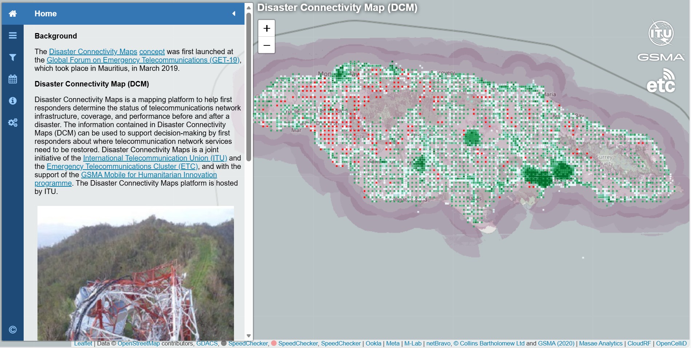Follow the International Telecommunication Union link
The width and height of the screenshot is (691, 348).
coord(155,158)
